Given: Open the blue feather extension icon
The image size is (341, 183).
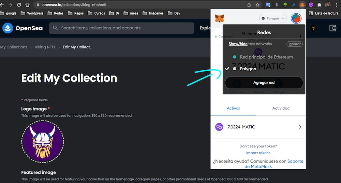Looking at the screenshot, I should pyautogui.click(x=294, y=5).
